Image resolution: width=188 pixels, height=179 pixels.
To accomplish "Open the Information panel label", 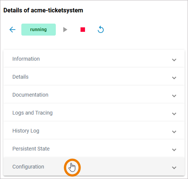I will coord(26,59).
